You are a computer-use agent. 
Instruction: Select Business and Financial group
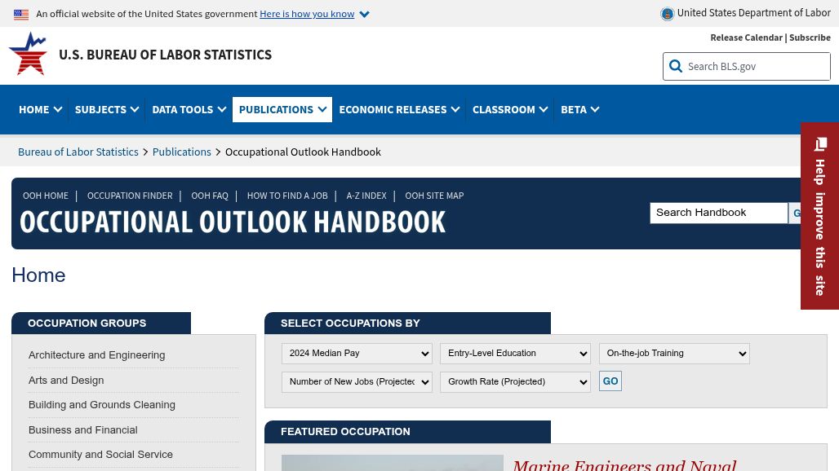click(x=83, y=430)
